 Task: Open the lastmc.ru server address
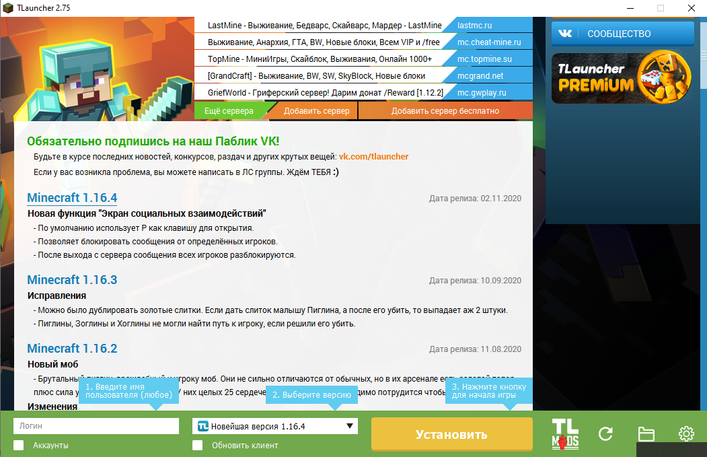coord(474,26)
